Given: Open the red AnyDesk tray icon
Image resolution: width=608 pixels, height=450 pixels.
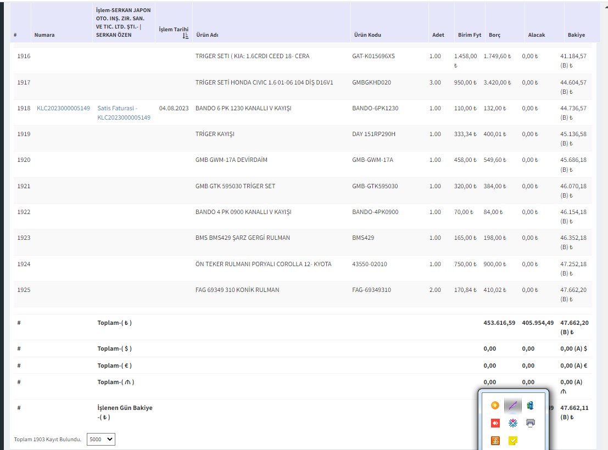Looking at the screenshot, I should [x=495, y=423].
